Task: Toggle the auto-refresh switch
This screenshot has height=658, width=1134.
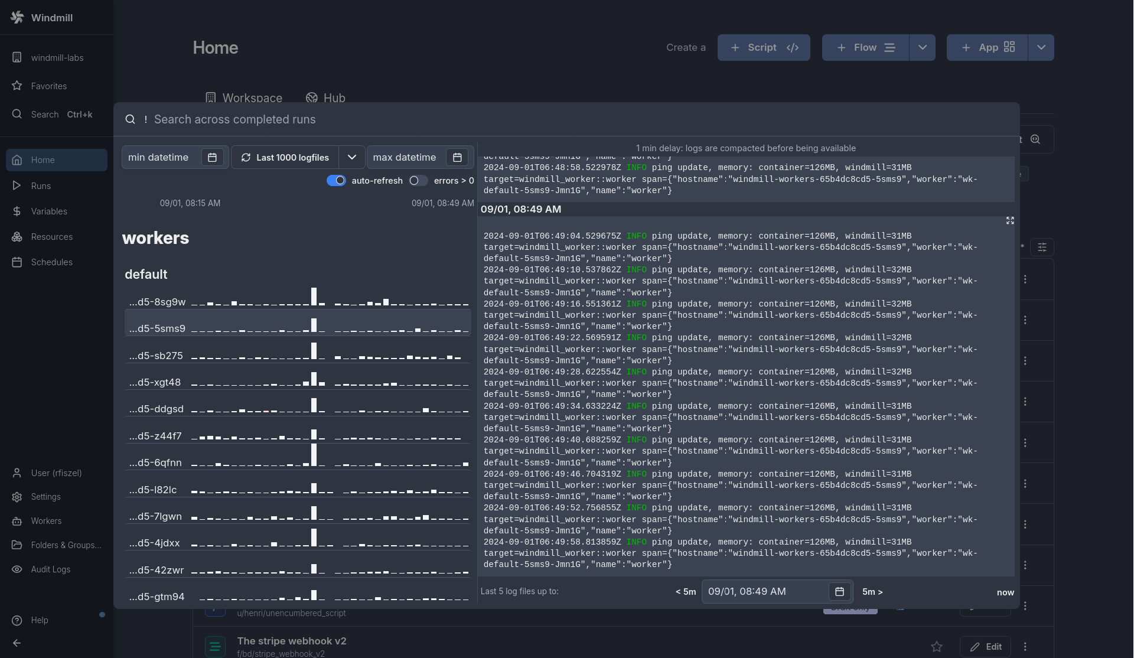Action: pos(335,180)
